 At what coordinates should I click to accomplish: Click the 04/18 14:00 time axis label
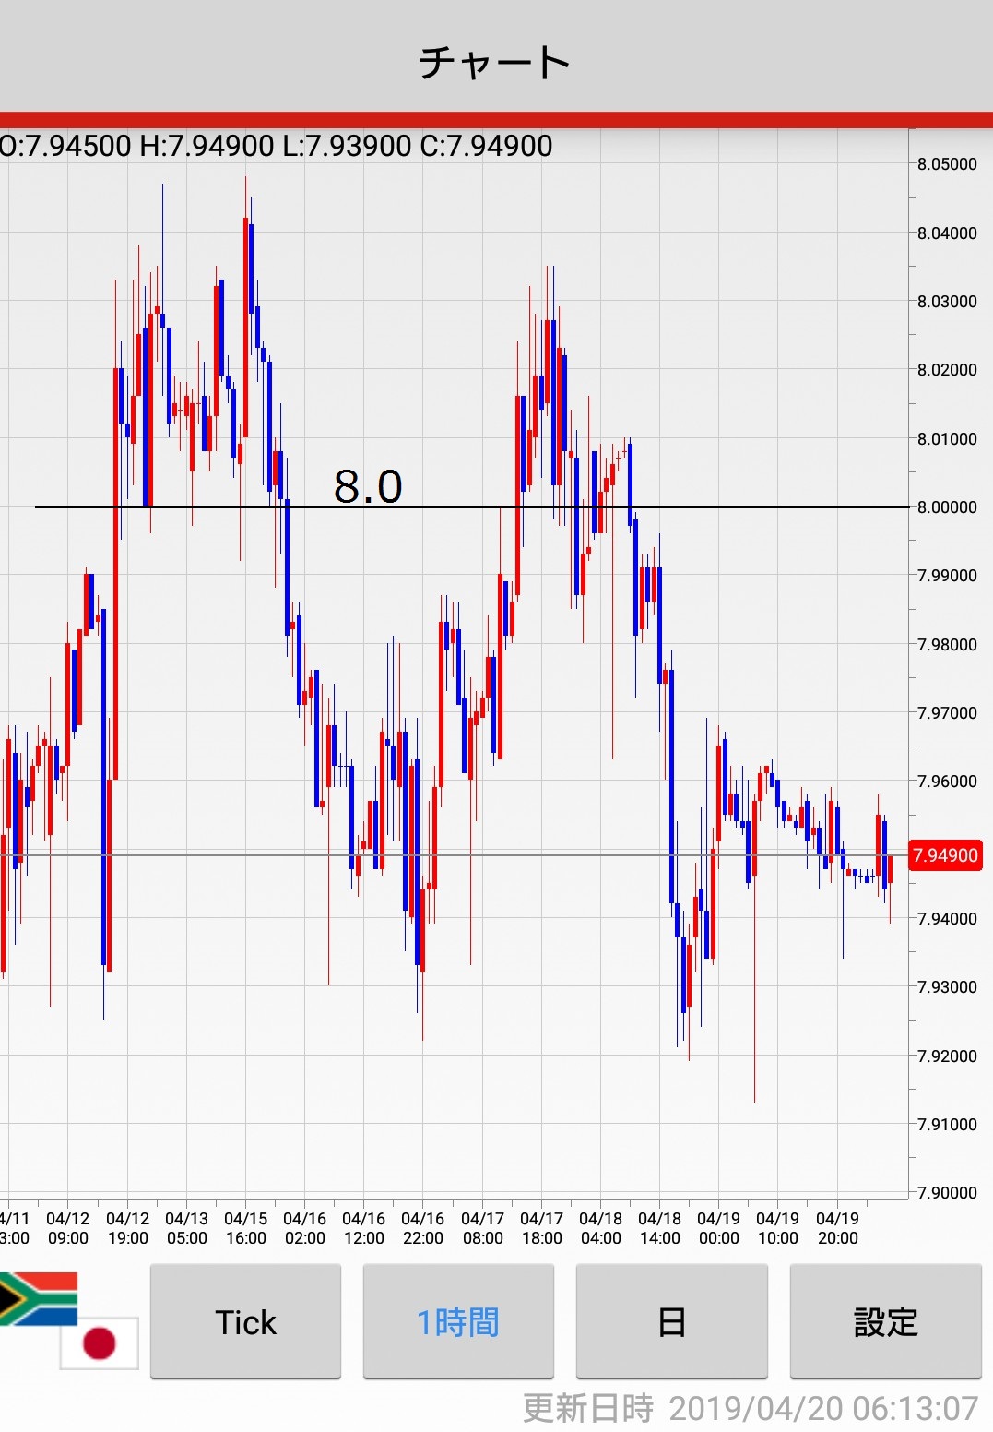pyautogui.click(x=659, y=1228)
